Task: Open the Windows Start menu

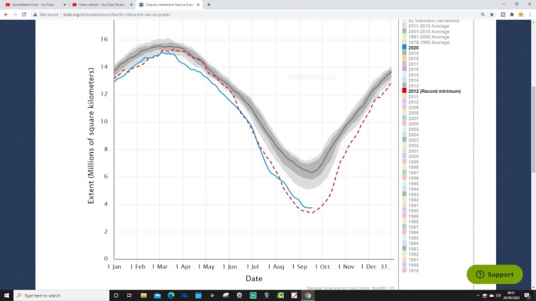Action: point(6,295)
